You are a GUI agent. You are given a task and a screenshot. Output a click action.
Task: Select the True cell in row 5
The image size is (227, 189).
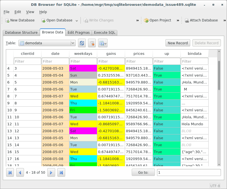[167, 75]
